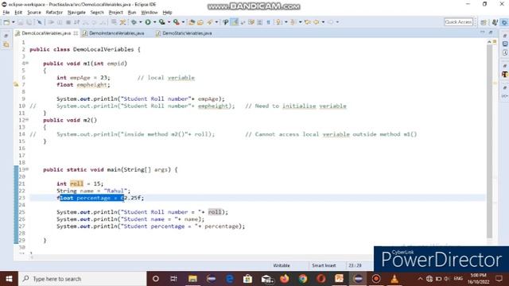
Task: Click the Windows Start button
Action: point(9,279)
